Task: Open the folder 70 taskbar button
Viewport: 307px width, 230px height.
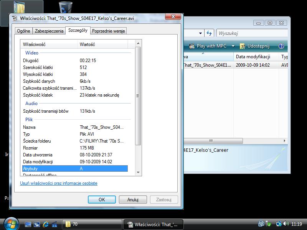Action: pos(92,224)
